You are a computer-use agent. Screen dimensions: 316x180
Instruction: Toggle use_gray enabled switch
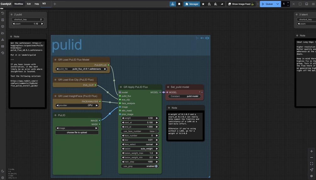[156, 166]
